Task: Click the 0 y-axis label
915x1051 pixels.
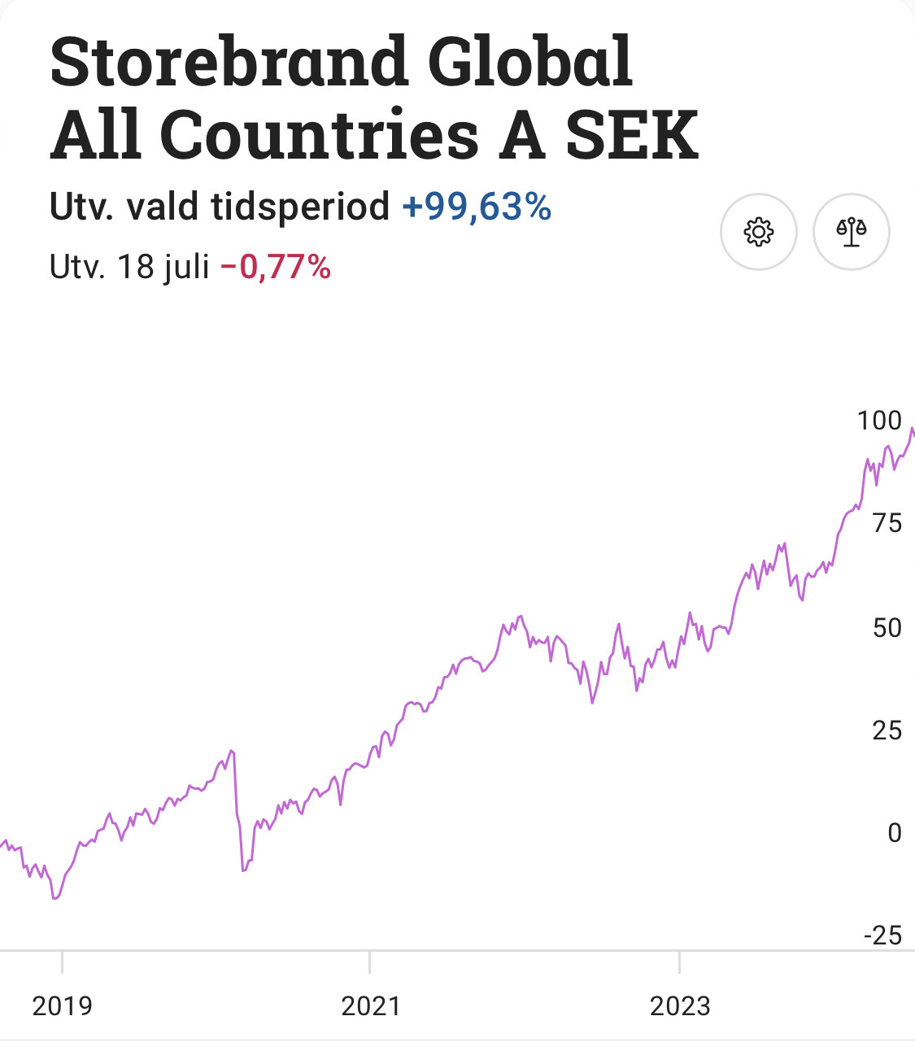Action: pos(894,833)
